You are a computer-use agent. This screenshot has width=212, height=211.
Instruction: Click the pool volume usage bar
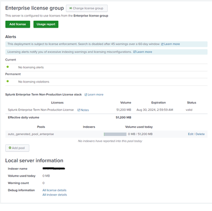[115, 134]
